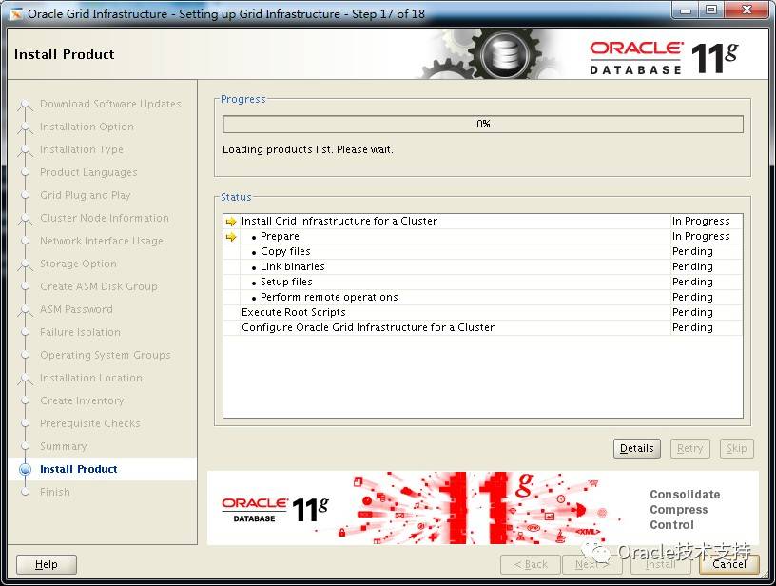Click the progress bar showing 0%
This screenshot has width=776, height=586.
pyautogui.click(x=483, y=124)
